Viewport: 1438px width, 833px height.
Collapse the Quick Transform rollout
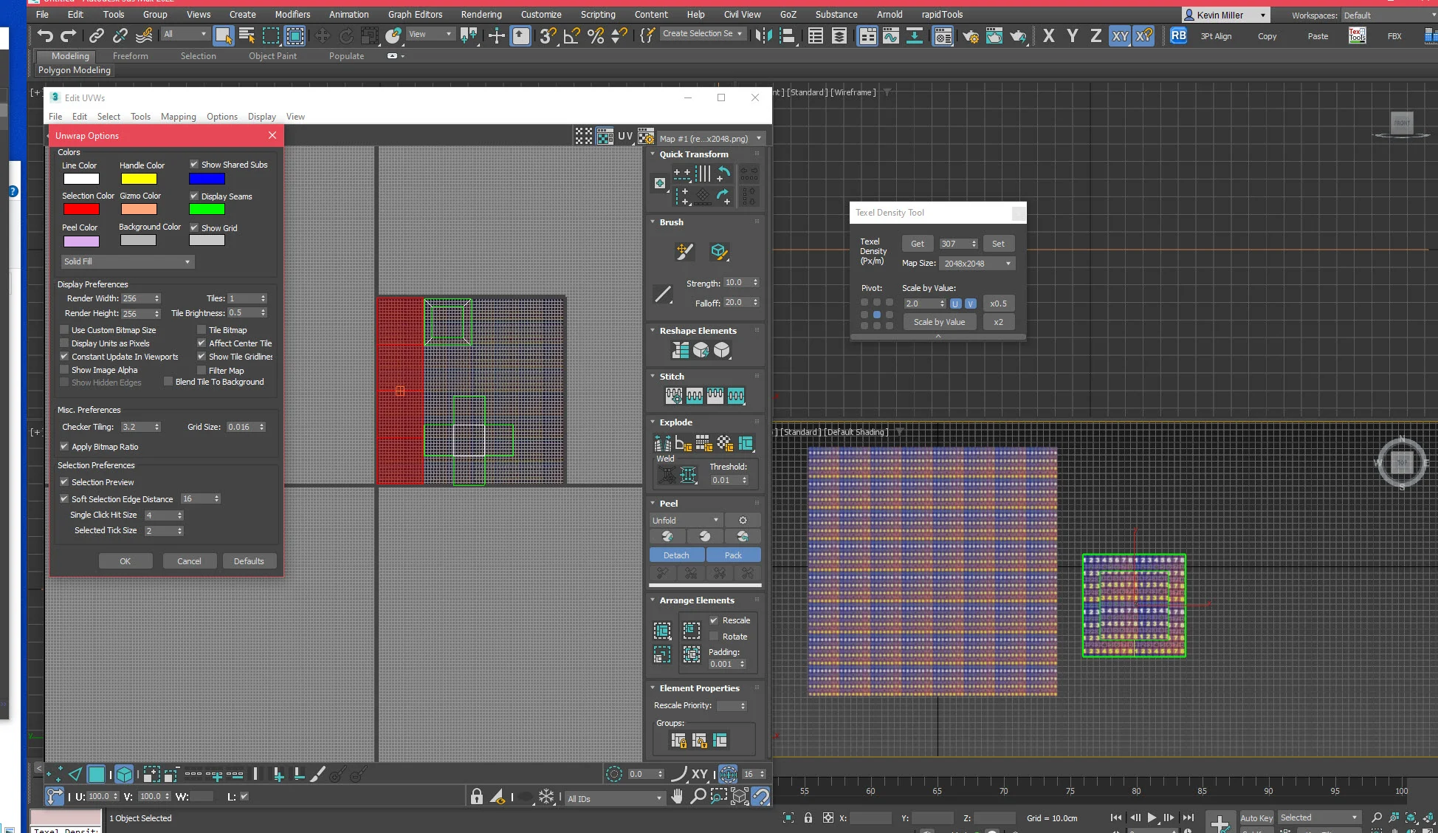tap(653, 154)
